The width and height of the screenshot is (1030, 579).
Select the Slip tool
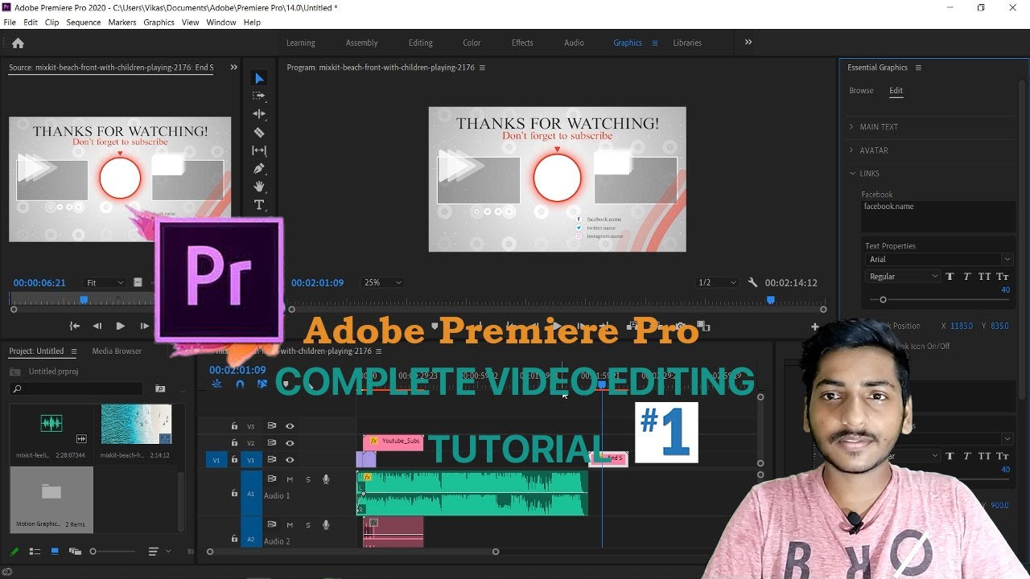(259, 150)
